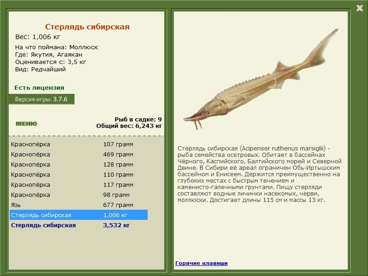Click the Оценивается с: 3,5 кг line
Screen dimensions: 368x276
click(51, 62)
